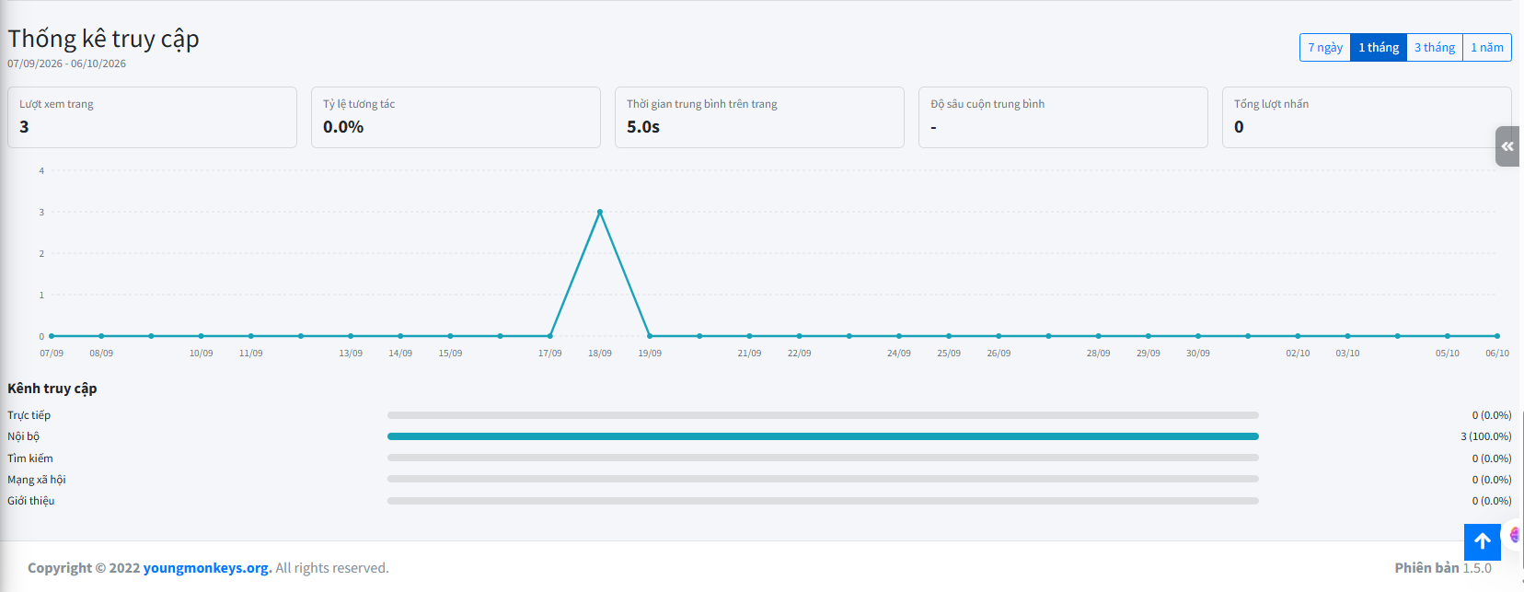Click the 25/09 x-axis date label

tap(949, 354)
